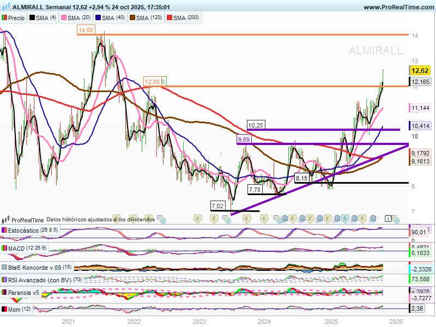Click the 9,69 support level label
Image resolution: width=436 pixels, height=327 pixels.
(x=244, y=140)
